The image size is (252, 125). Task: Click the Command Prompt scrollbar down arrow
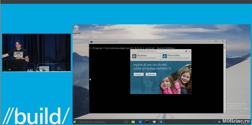[x=224, y=112]
